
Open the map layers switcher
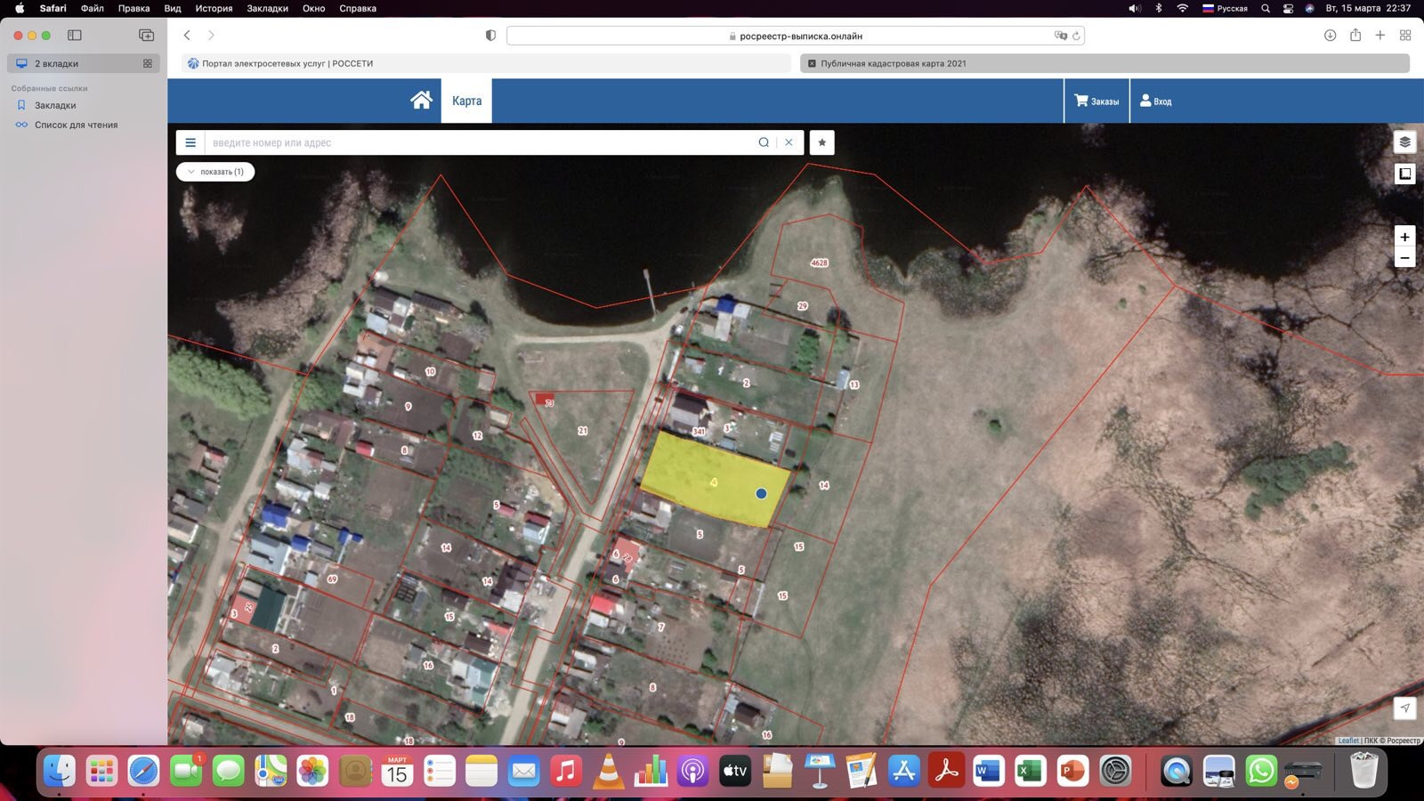(x=1404, y=142)
